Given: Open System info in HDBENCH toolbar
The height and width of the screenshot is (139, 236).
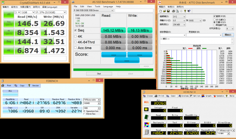Looking at the screenshot, I should point(183,96).
